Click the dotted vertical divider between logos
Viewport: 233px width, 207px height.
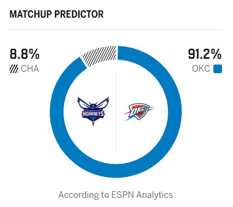click(116, 111)
